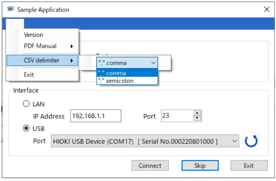This screenshot has height=181, width=276.
Task: Expand the USB Port device dropdown
Action: [235, 141]
